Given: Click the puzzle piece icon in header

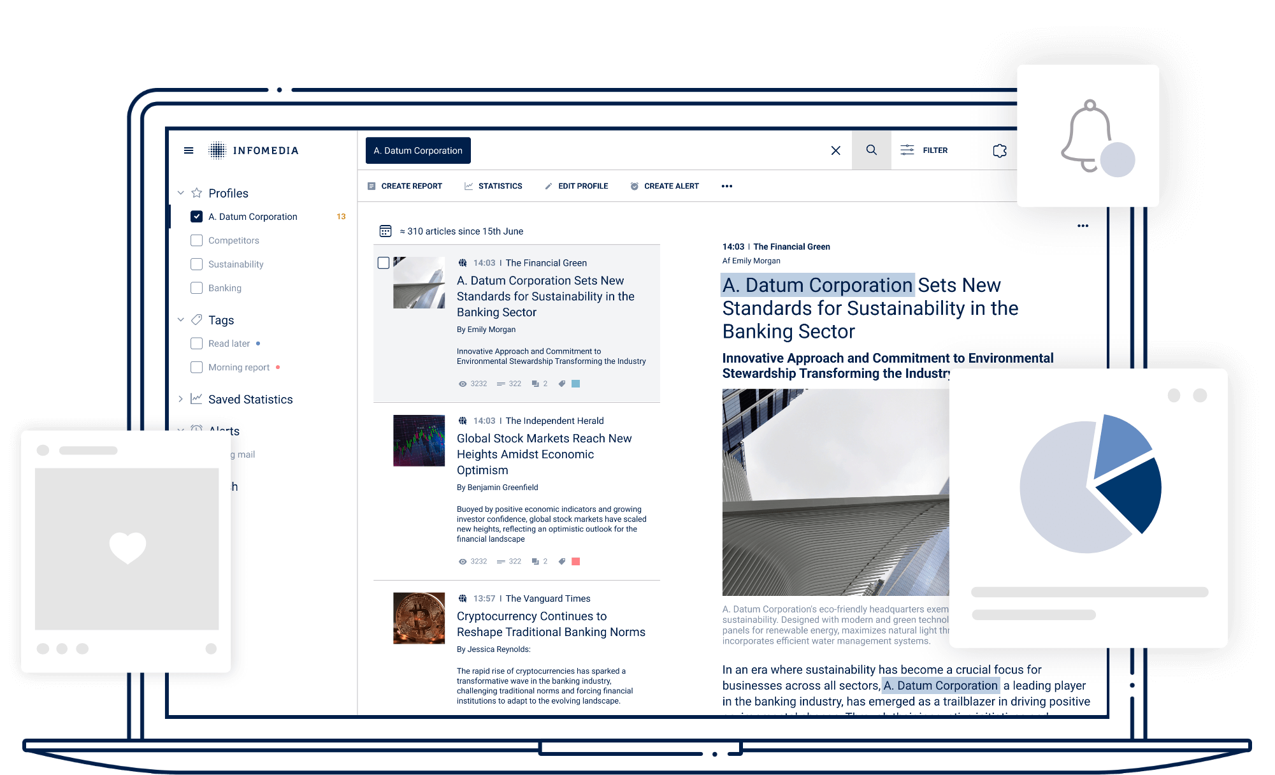Looking at the screenshot, I should tap(999, 150).
